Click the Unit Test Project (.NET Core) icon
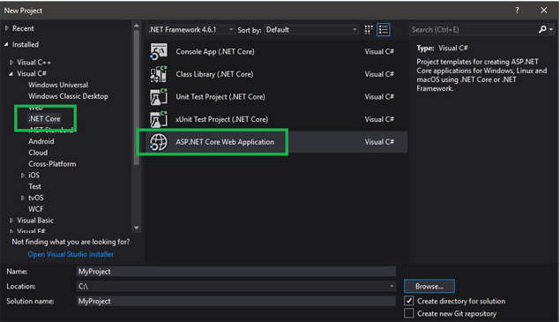 pyautogui.click(x=159, y=97)
